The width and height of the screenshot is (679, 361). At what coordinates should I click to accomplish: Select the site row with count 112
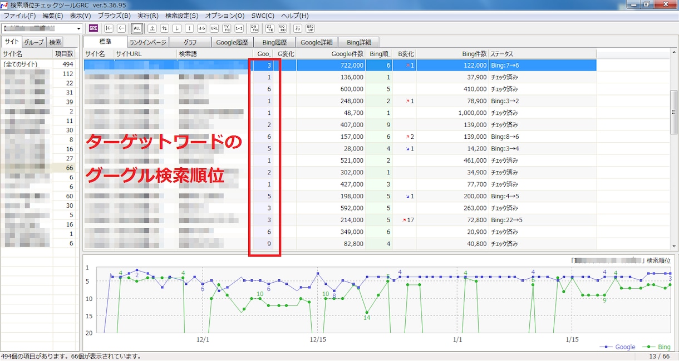(38, 74)
